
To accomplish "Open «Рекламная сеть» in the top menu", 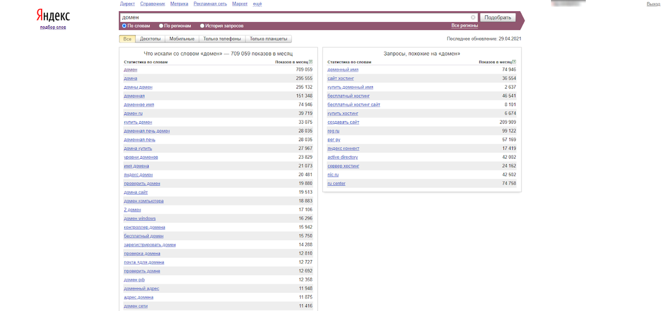I will click(x=210, y=4).
